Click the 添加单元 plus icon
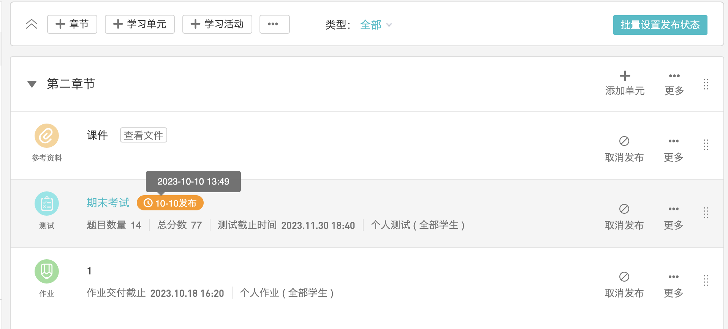This screenshot has width=728, height=329. click(x=625, y=76)
